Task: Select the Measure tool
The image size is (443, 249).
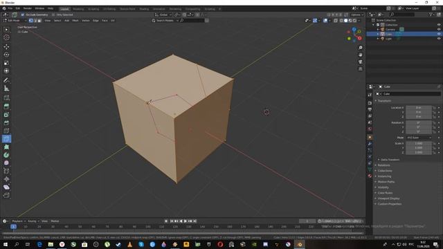Action: pyautogui.click(x=6, y=89)
